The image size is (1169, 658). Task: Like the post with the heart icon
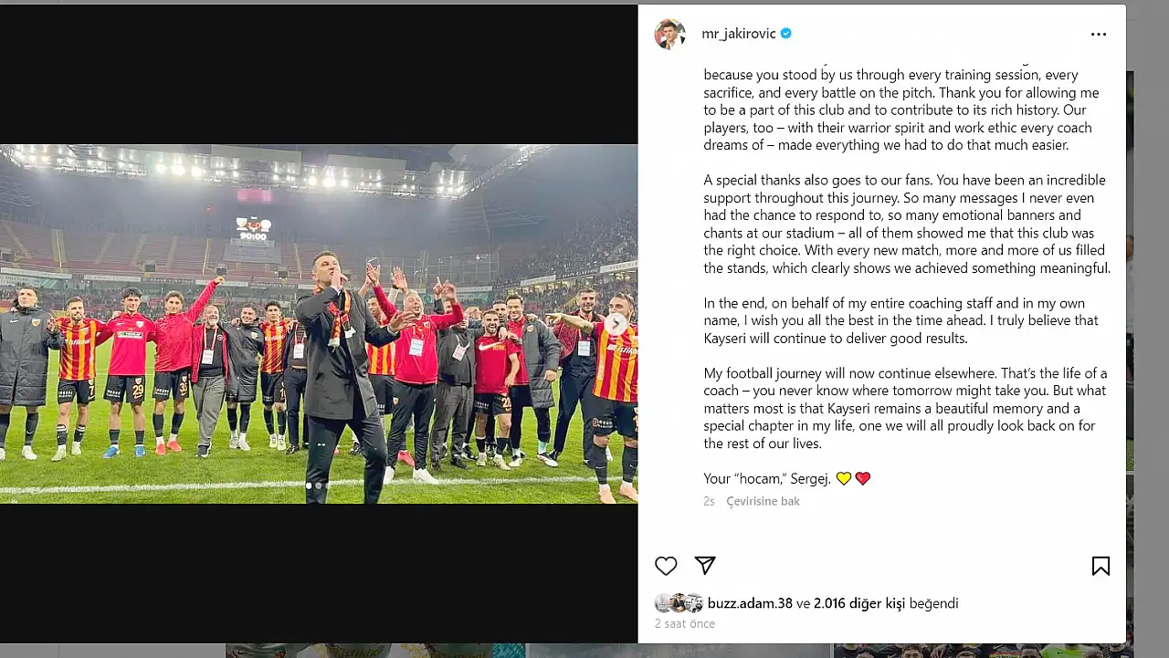666,566
